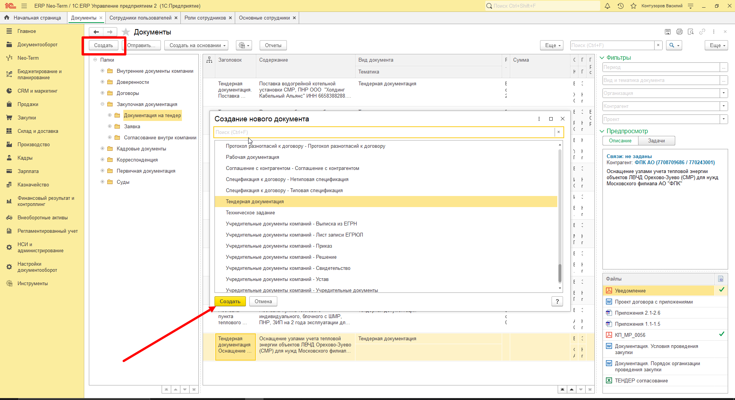Click the hierarchy view icon in table header
735x400 pixels.
(209, 60)
